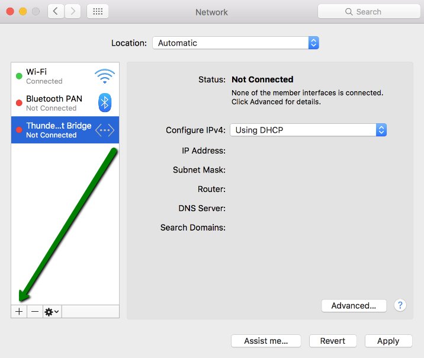Click the Bluetooth icon in service list
This screenshot has width=424, height=358.
click(x=105, y=103)
